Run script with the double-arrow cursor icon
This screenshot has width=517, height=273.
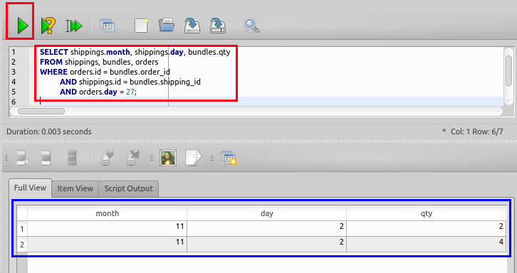pyautogui.click(x=74, y=26)
